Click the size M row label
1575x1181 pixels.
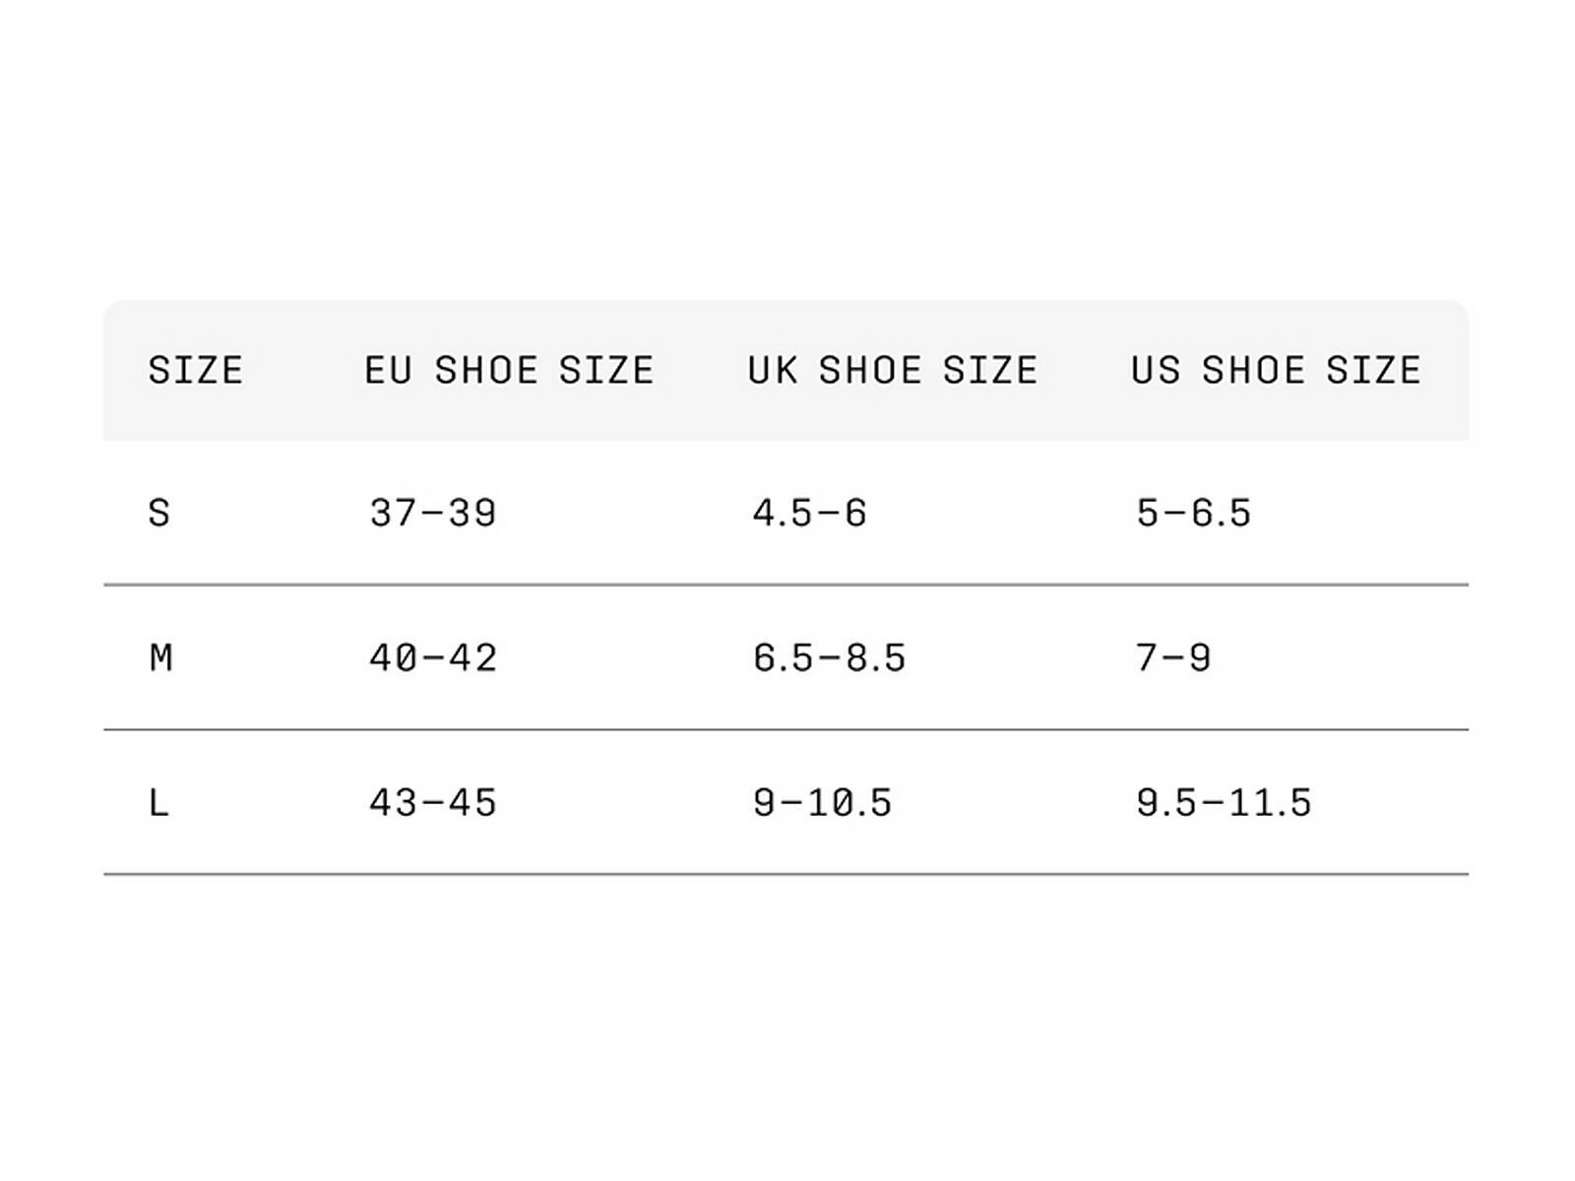point(160,657)
